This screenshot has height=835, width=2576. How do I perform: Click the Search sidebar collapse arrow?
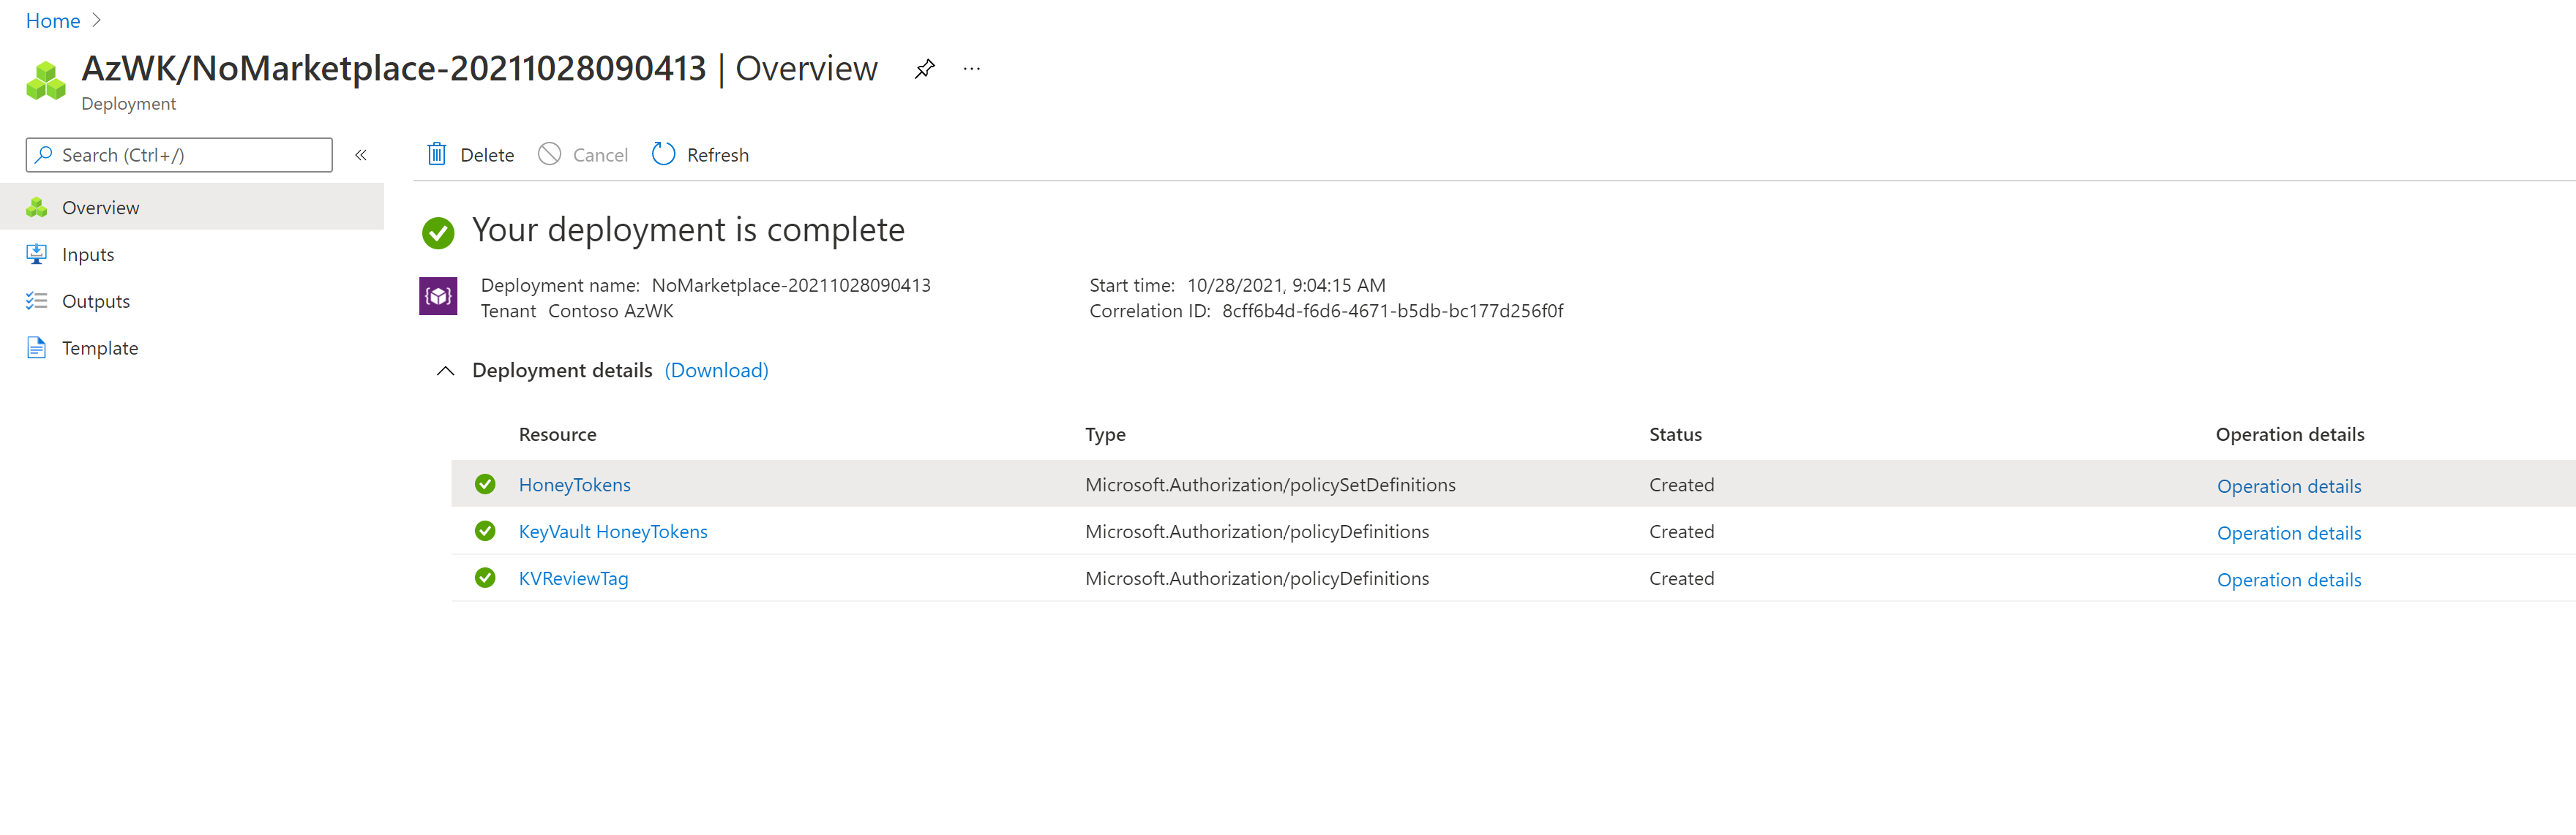pos(363,154)
